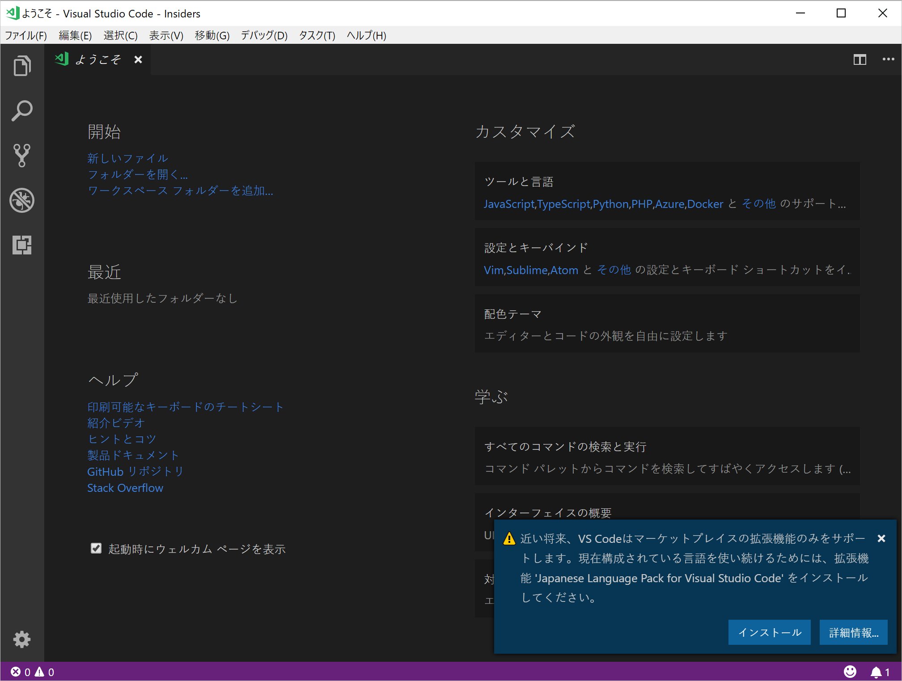The height and width of the screenshot is (681, 902).
Task: Open 製品ドキュメント link
Action: tap(133, 455)
